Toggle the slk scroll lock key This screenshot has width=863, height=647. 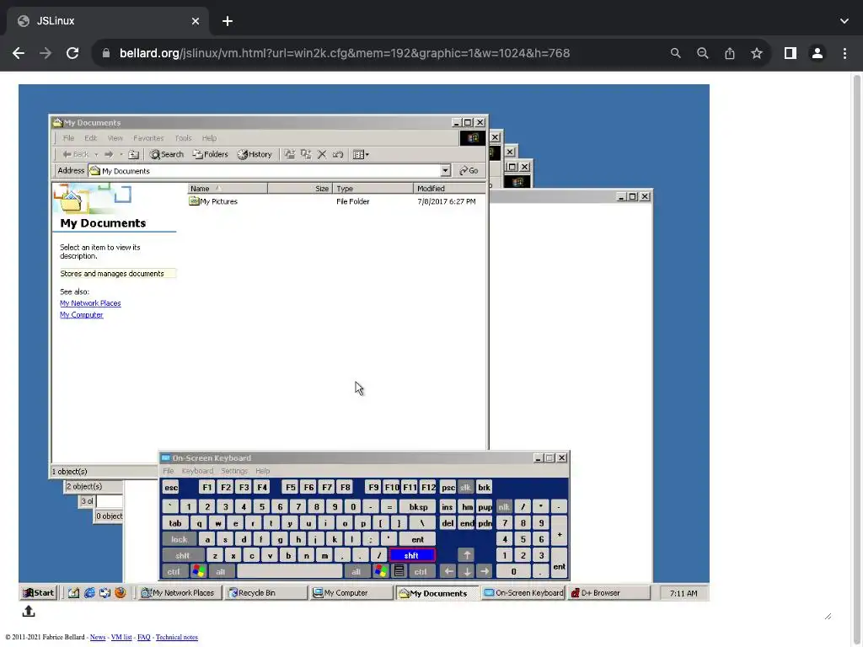pyautogui.click(x=465, y=488)
